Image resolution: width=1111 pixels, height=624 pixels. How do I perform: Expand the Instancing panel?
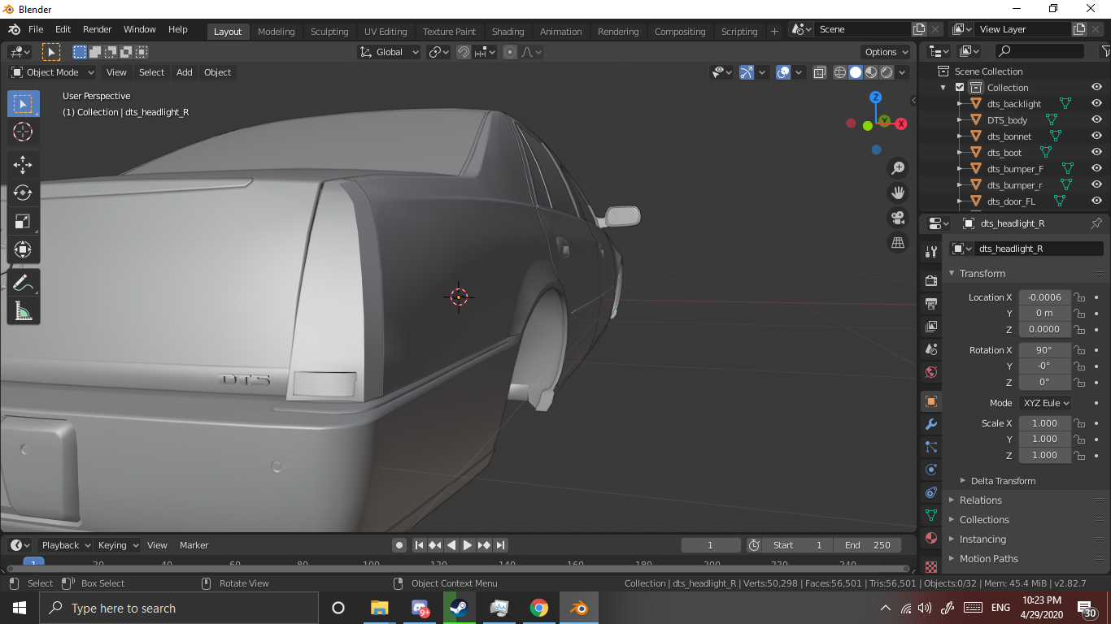click(x=982, y=539)
